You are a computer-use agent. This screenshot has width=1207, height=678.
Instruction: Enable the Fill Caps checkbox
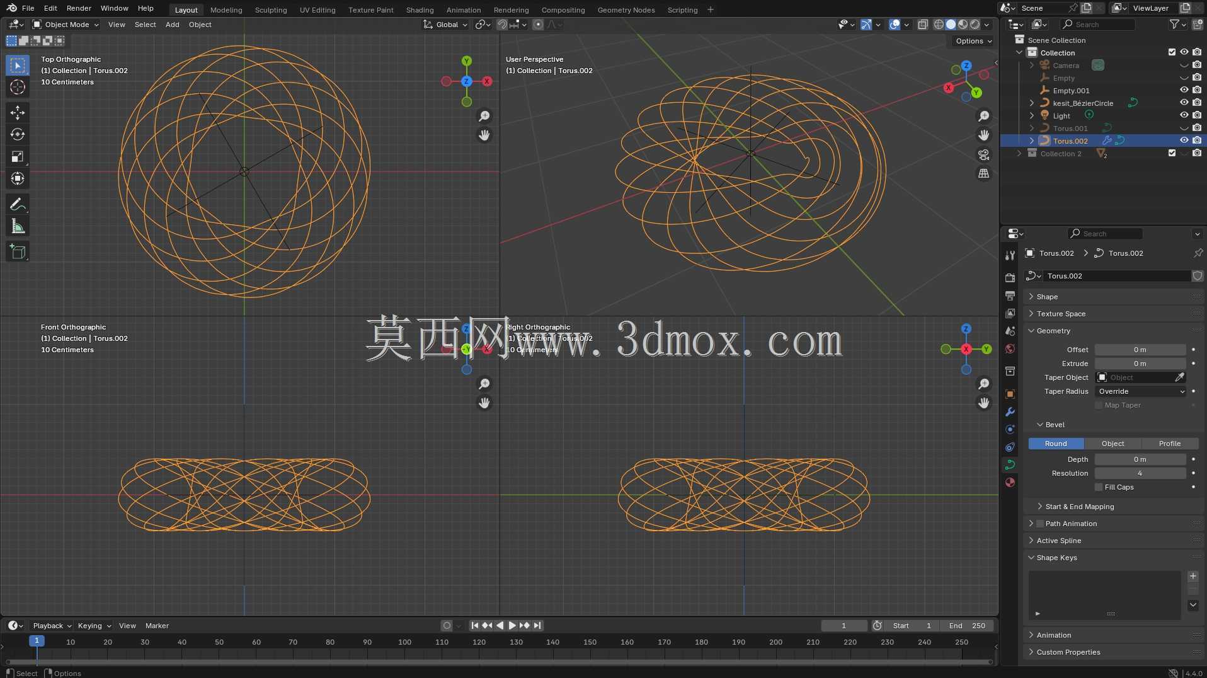(x=1099, y=487)
